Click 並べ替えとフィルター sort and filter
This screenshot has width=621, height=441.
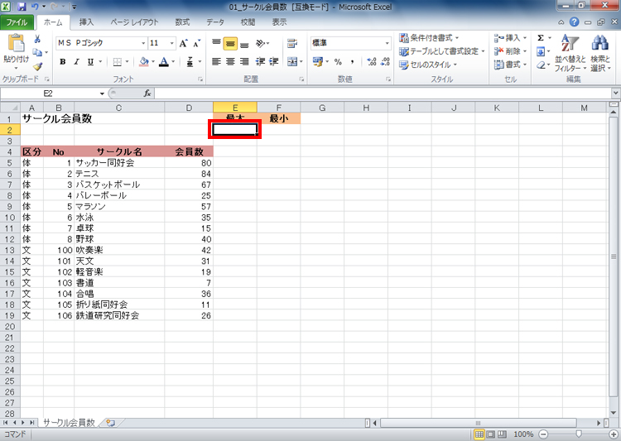pyautogui.click(x=570, y=54)
